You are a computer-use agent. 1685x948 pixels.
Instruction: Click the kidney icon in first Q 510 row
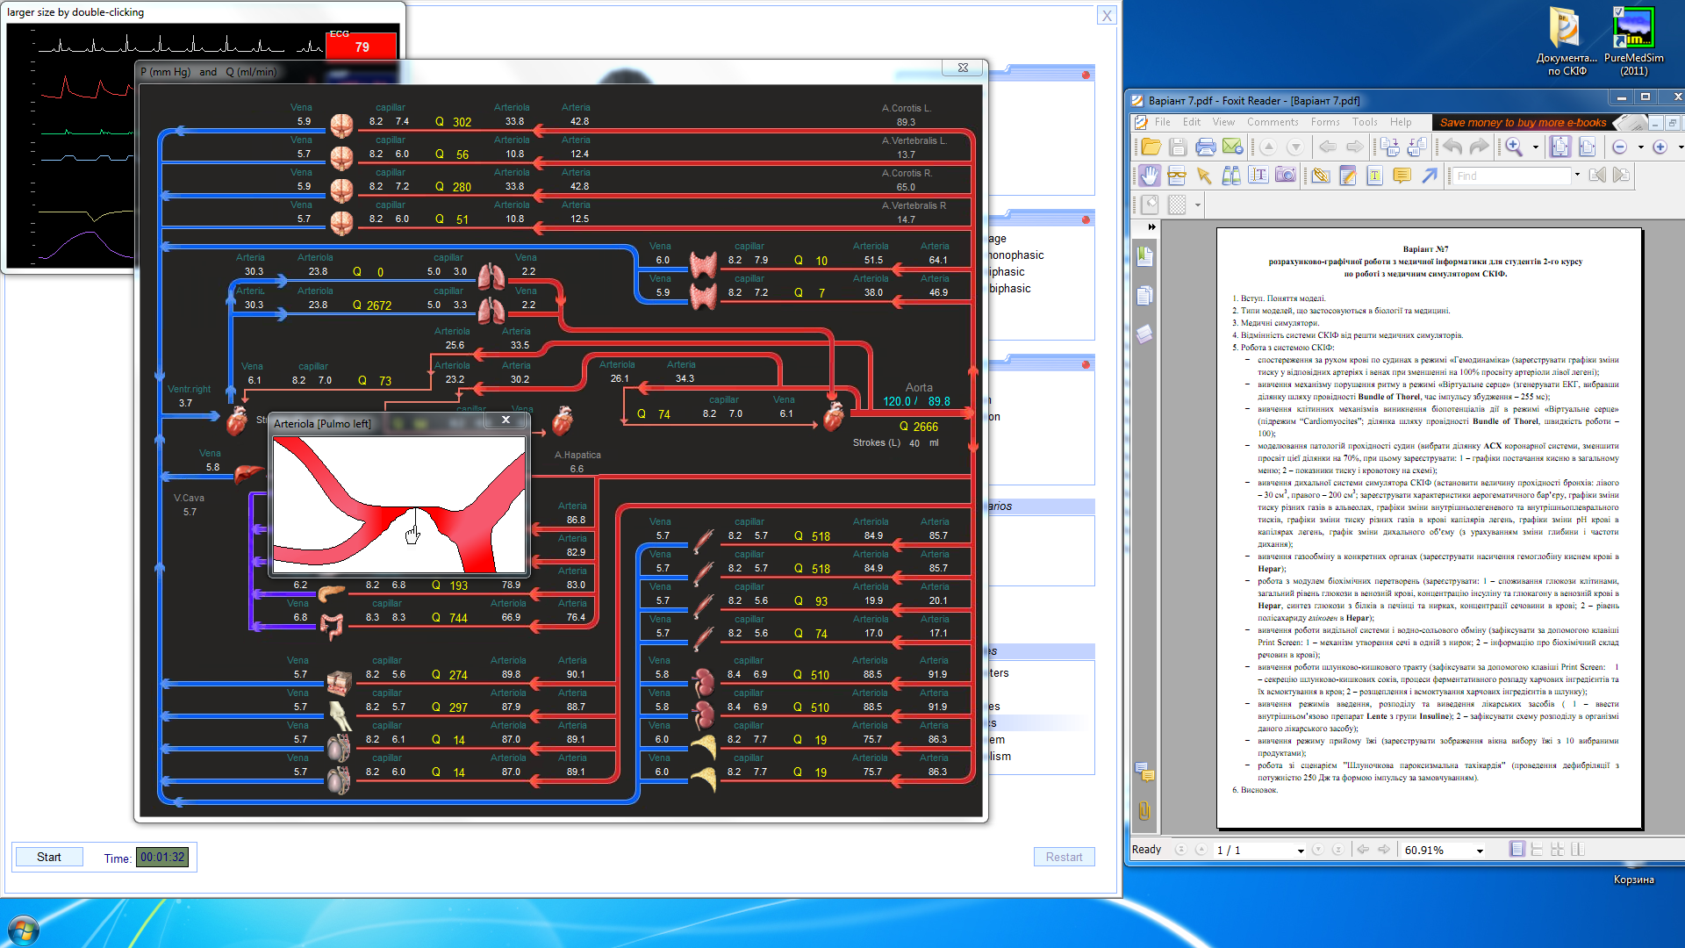coord(704,681)
